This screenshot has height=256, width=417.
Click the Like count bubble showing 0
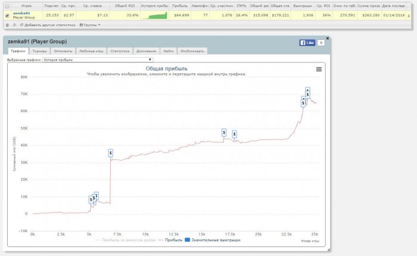pos(321,42)
